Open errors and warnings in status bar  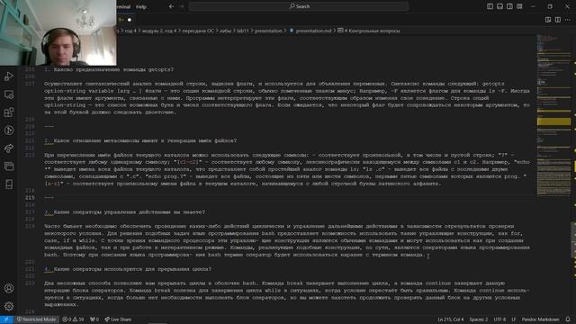point(73,319)
